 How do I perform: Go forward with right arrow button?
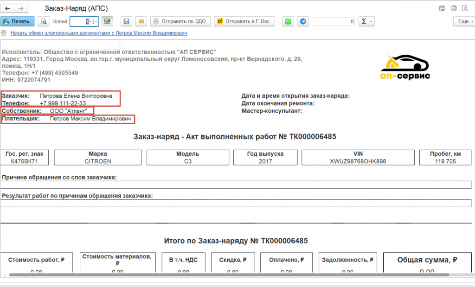coord(21,8)
